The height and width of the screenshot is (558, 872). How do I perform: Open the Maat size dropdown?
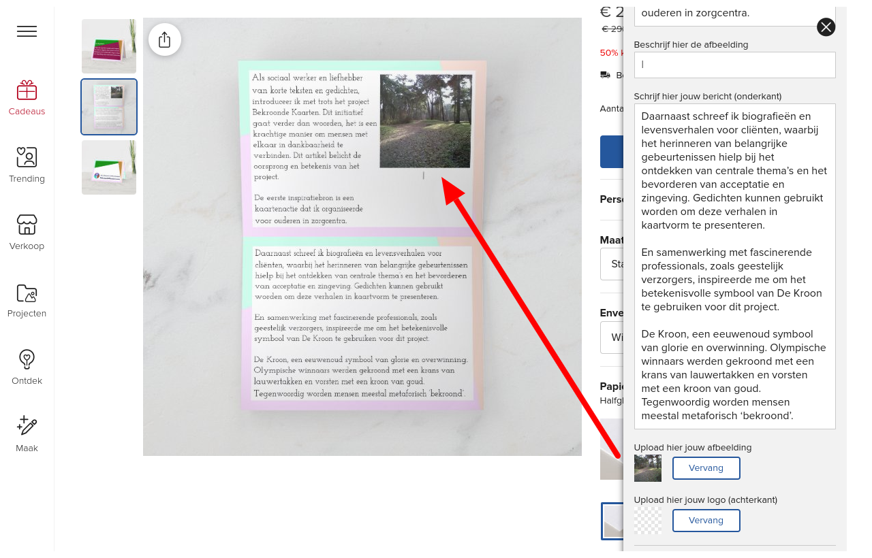click(x=611, y=264)
